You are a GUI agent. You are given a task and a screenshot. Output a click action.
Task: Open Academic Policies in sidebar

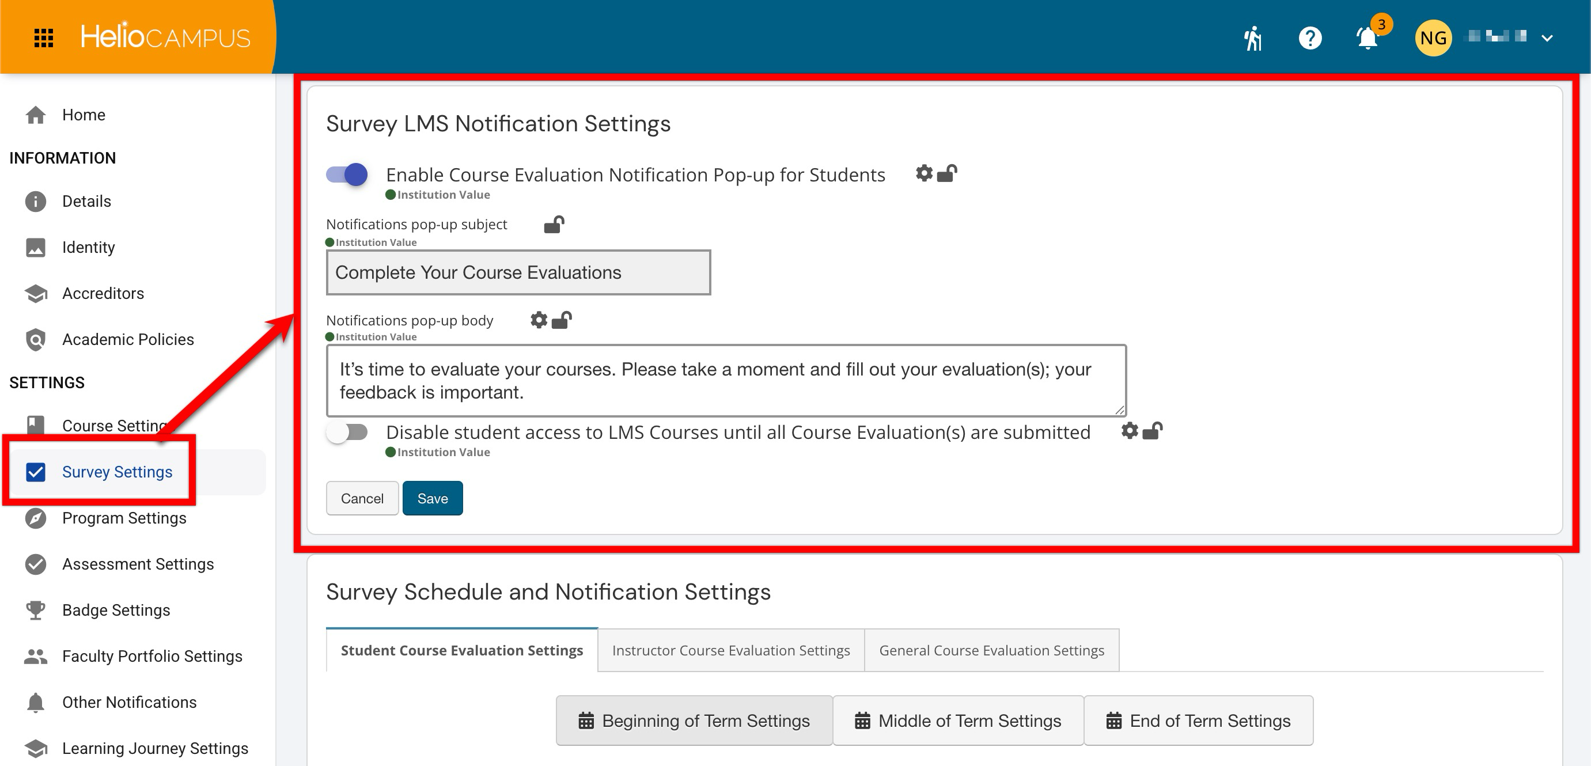pyautogui.click(x=137, y=339)
